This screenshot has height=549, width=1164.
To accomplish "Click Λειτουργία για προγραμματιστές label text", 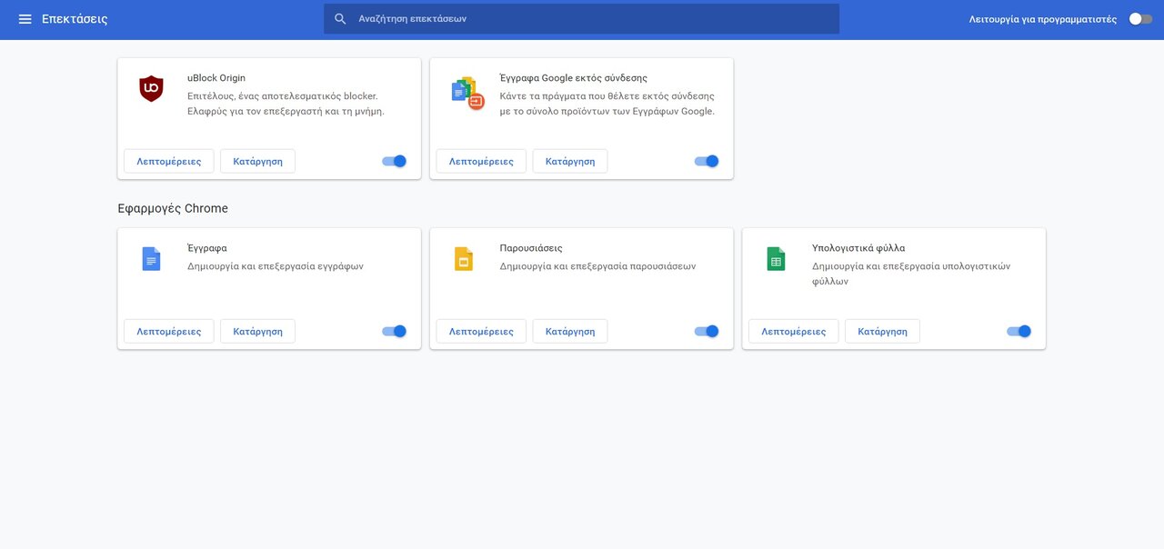I will [1043, 19].
